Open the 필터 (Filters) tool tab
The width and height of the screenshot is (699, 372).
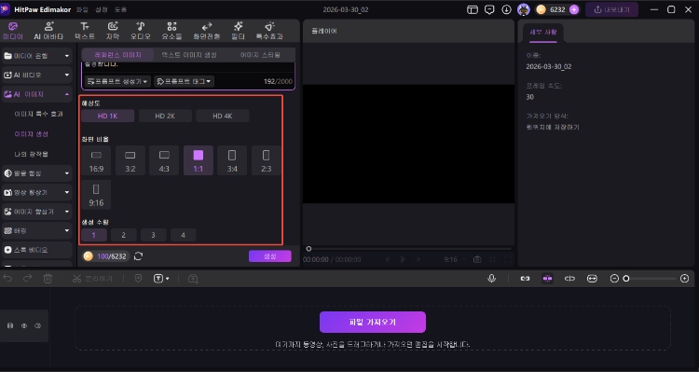tap(238, 31)
